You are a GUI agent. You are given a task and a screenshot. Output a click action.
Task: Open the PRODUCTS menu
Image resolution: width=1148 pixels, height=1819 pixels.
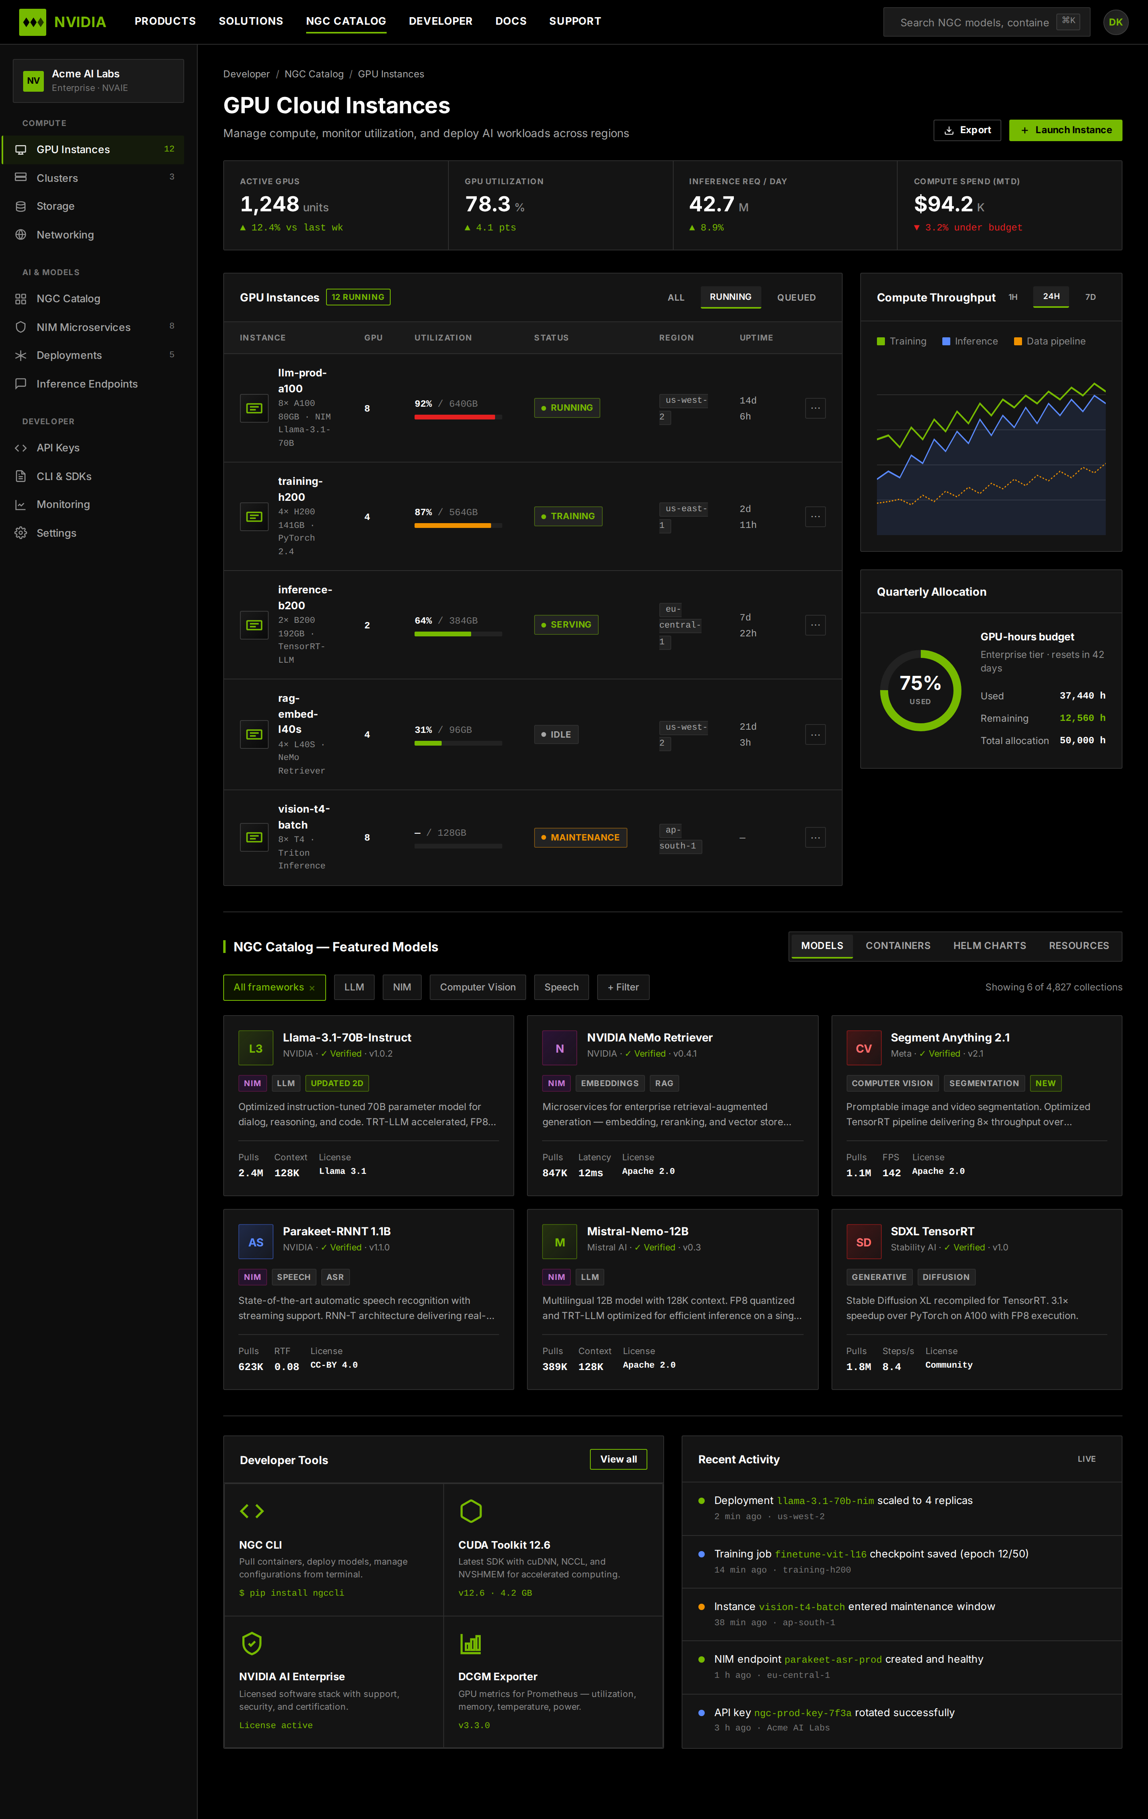(x=165, y=21)
